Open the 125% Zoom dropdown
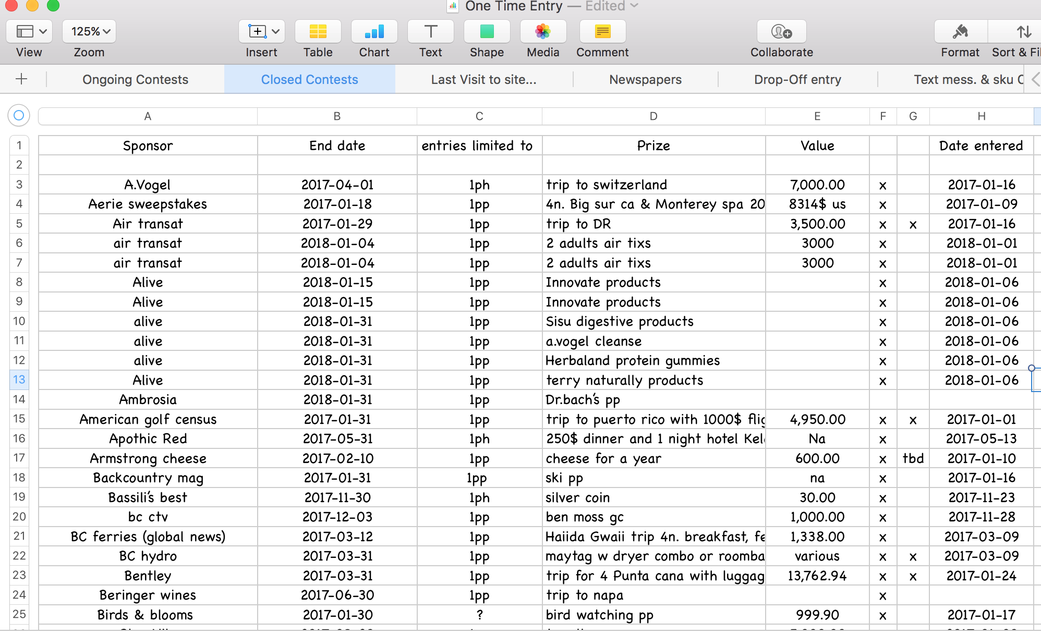This screenshot has height=634, width=1041. pos(89,32)
